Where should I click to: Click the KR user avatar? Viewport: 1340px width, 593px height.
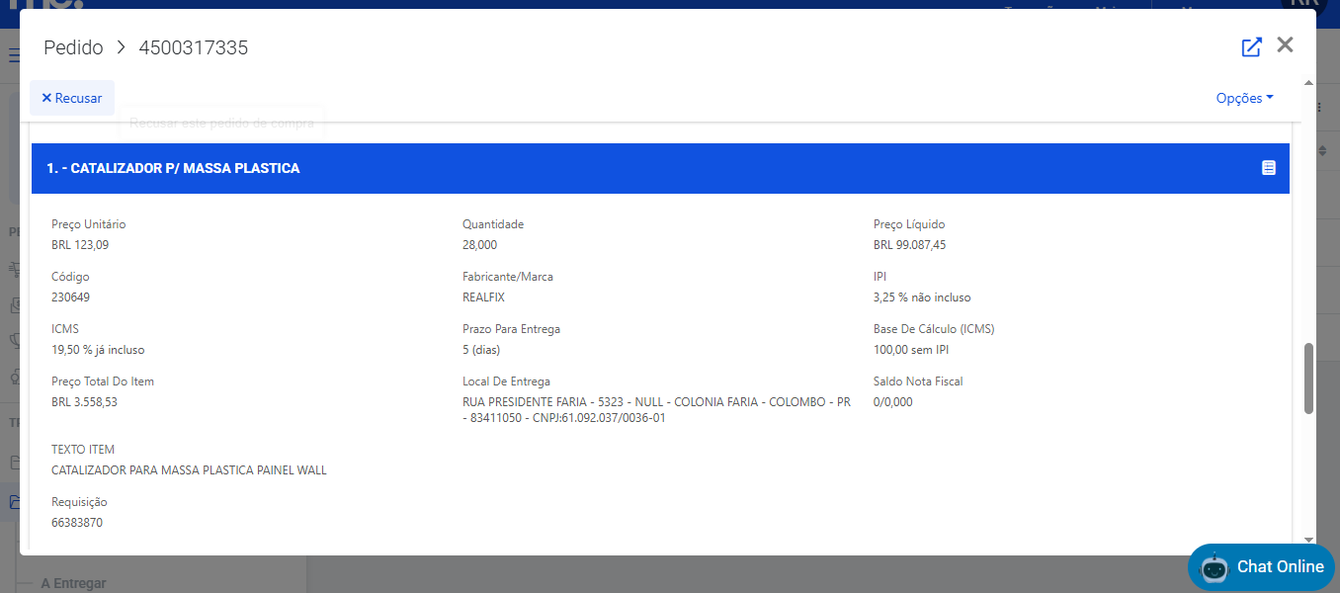1302,4
